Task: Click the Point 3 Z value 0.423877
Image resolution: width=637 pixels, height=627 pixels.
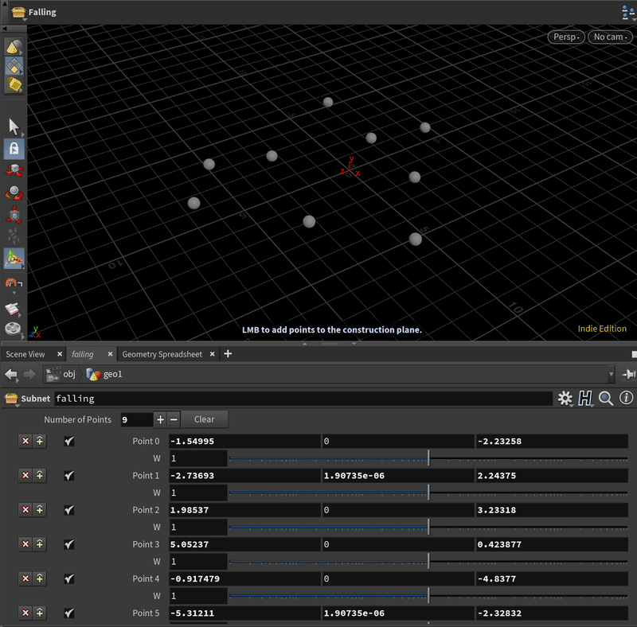Action: pos(552,544)
